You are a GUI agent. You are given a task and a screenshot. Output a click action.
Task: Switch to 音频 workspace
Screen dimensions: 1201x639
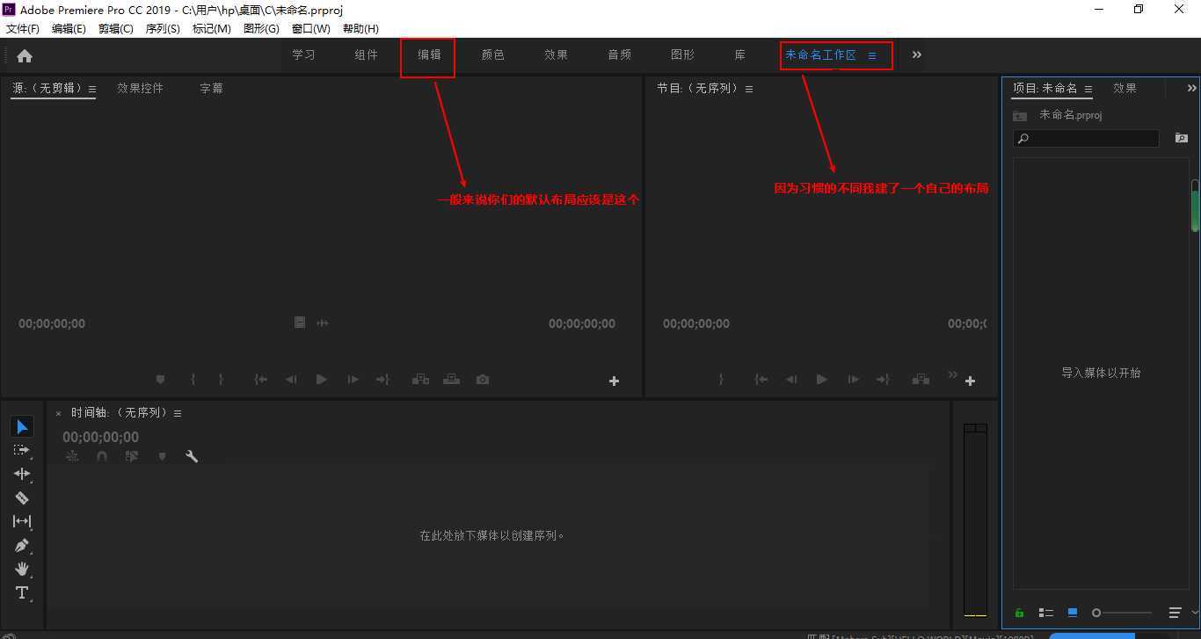pyautogui.click(x=620, y=54)
